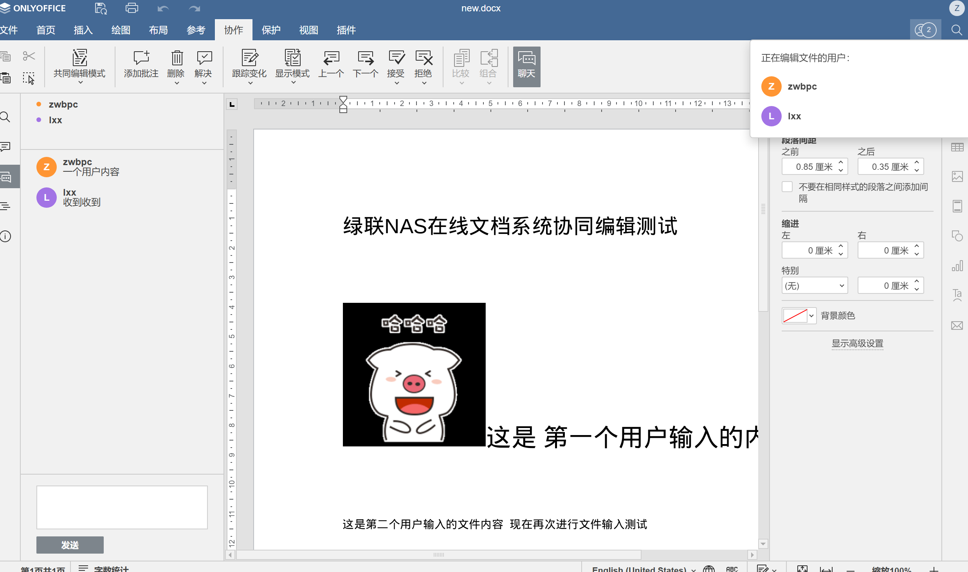Open the 参考 References tab
The height and width of the screenshot is (572, 968).
click(196, 30)
